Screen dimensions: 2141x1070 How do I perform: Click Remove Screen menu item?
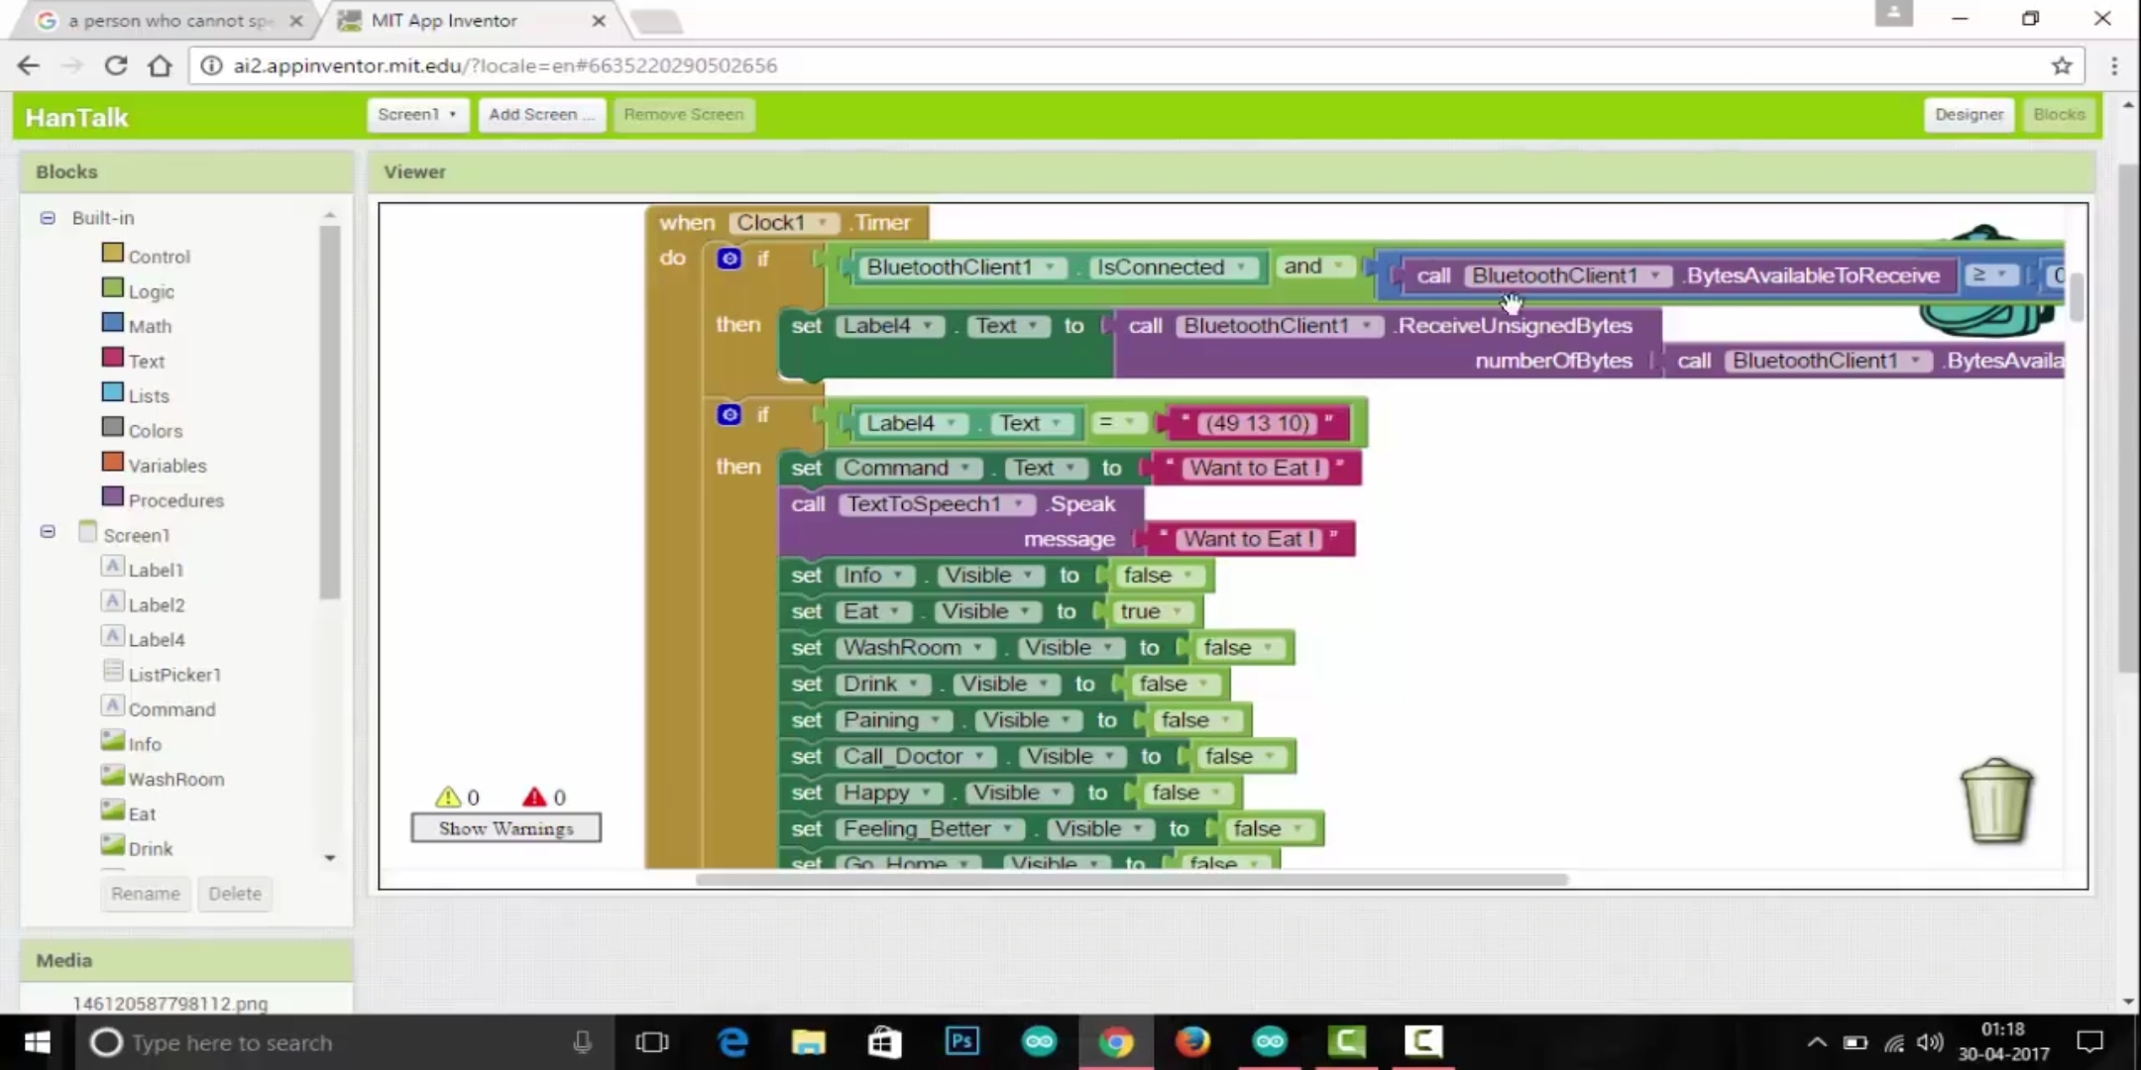coord(683,113)
